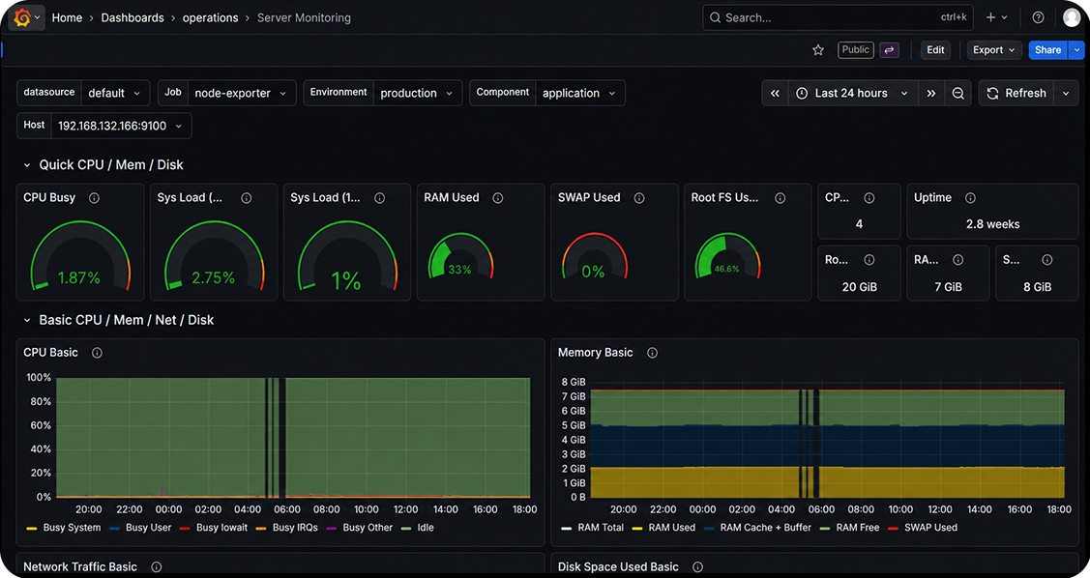This screenshot has width=1090, height=578.
Task: Go to Home breadcrumb
Action: pos(67,17)
